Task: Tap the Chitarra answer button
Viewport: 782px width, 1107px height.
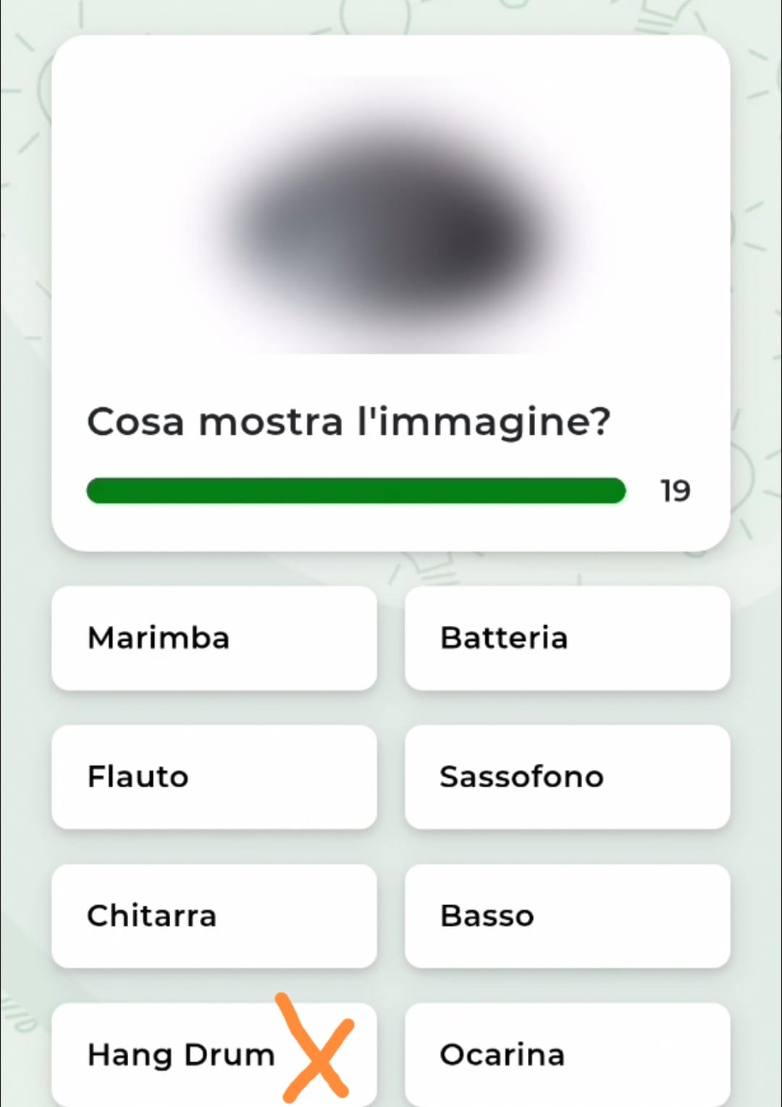Action: click(x=214, y=916)
